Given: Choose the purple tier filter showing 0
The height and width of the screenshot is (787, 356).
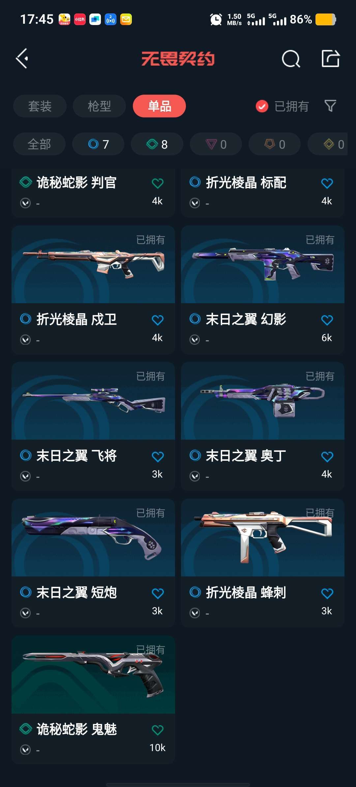Looking at the screenshot, I should 216,144.
